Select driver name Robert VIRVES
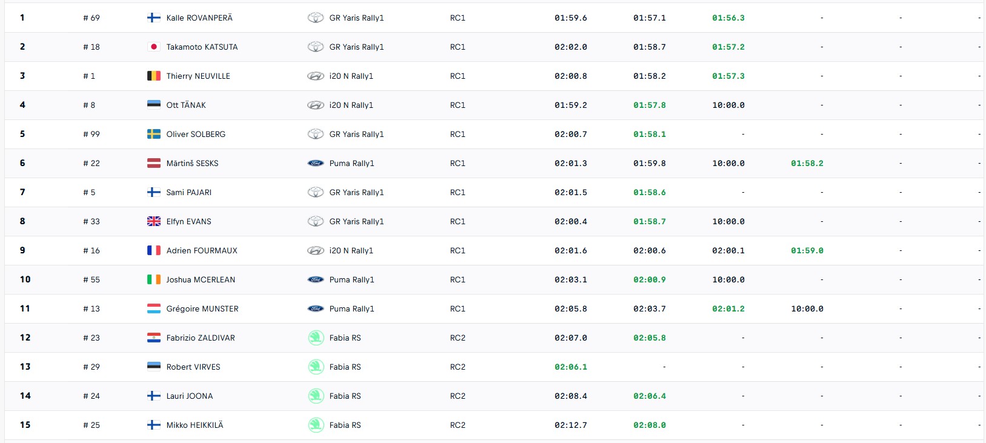This screenshot has height=443, width=986. click(193, 367)
